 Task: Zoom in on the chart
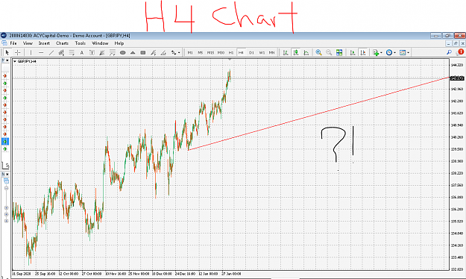pos(318,53)
